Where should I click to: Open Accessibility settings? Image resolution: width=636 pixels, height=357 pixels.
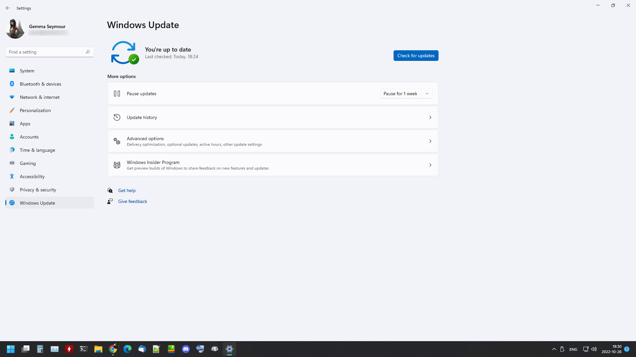point(50,177)
